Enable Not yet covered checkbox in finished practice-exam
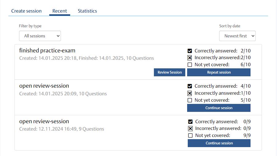This screenshot has height=156, width=277. click(x=190, y=65)
